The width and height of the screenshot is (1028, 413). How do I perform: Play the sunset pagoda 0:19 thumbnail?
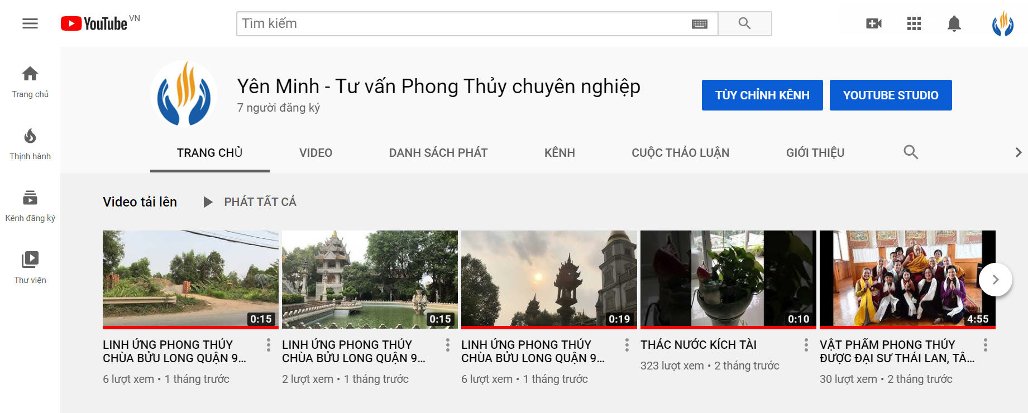(549, 280)
